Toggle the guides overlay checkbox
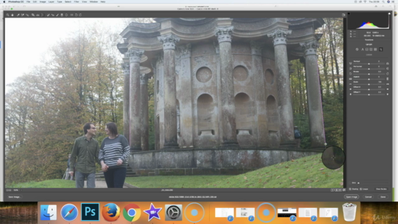 pos(350,189)
